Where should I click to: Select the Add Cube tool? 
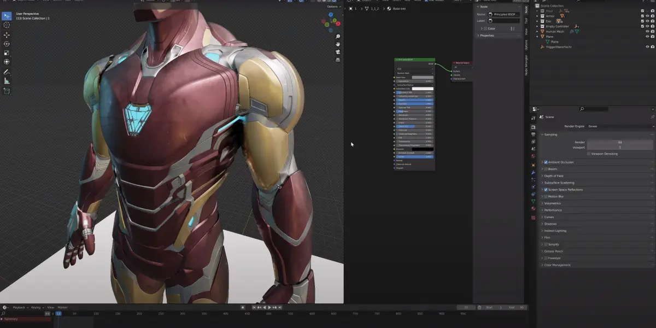pyautogui.click(x=7, y=91)
